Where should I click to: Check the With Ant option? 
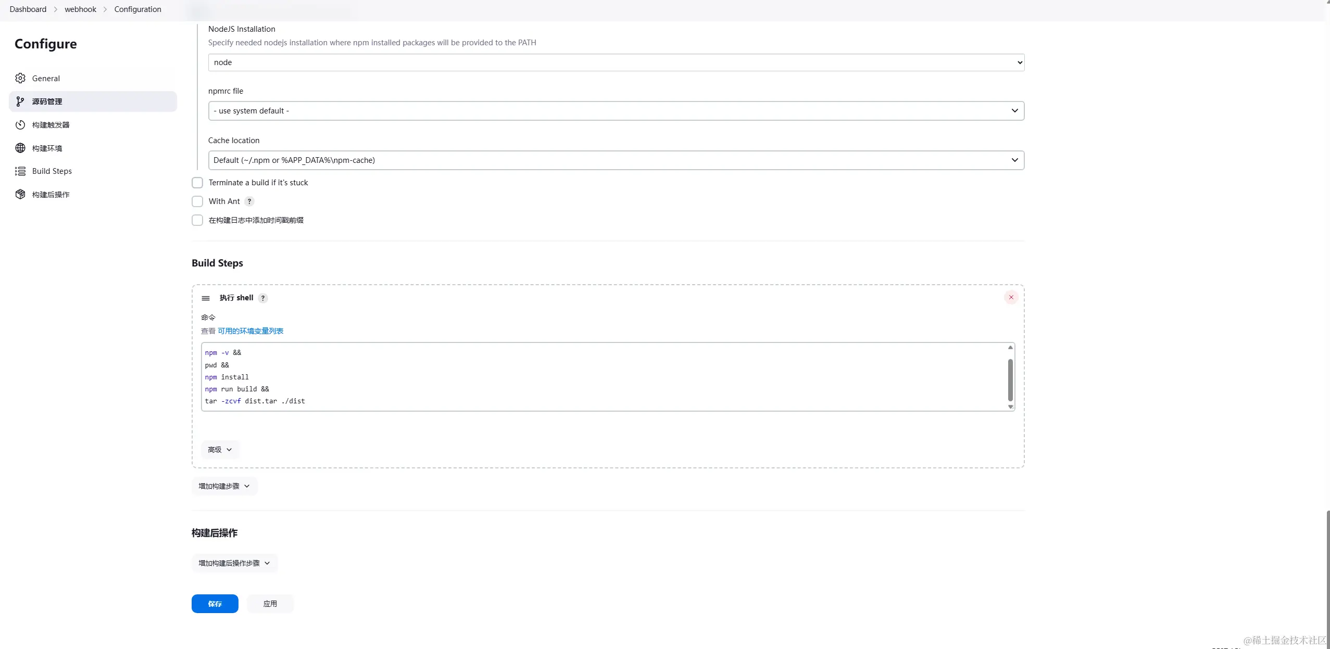pos(197,201)
